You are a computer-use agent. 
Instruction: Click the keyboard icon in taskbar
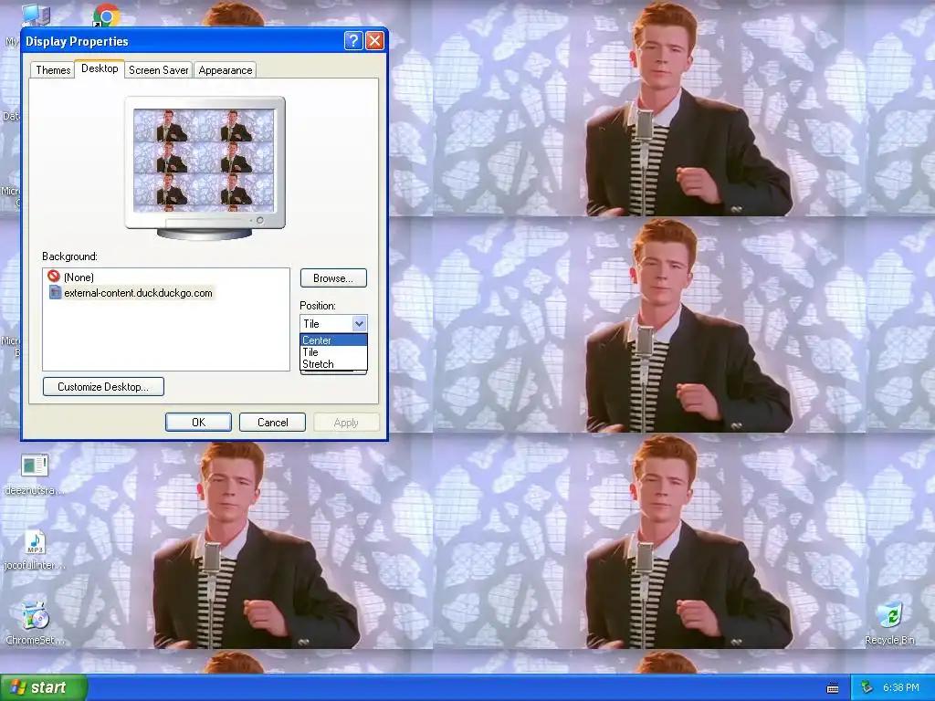833,688
